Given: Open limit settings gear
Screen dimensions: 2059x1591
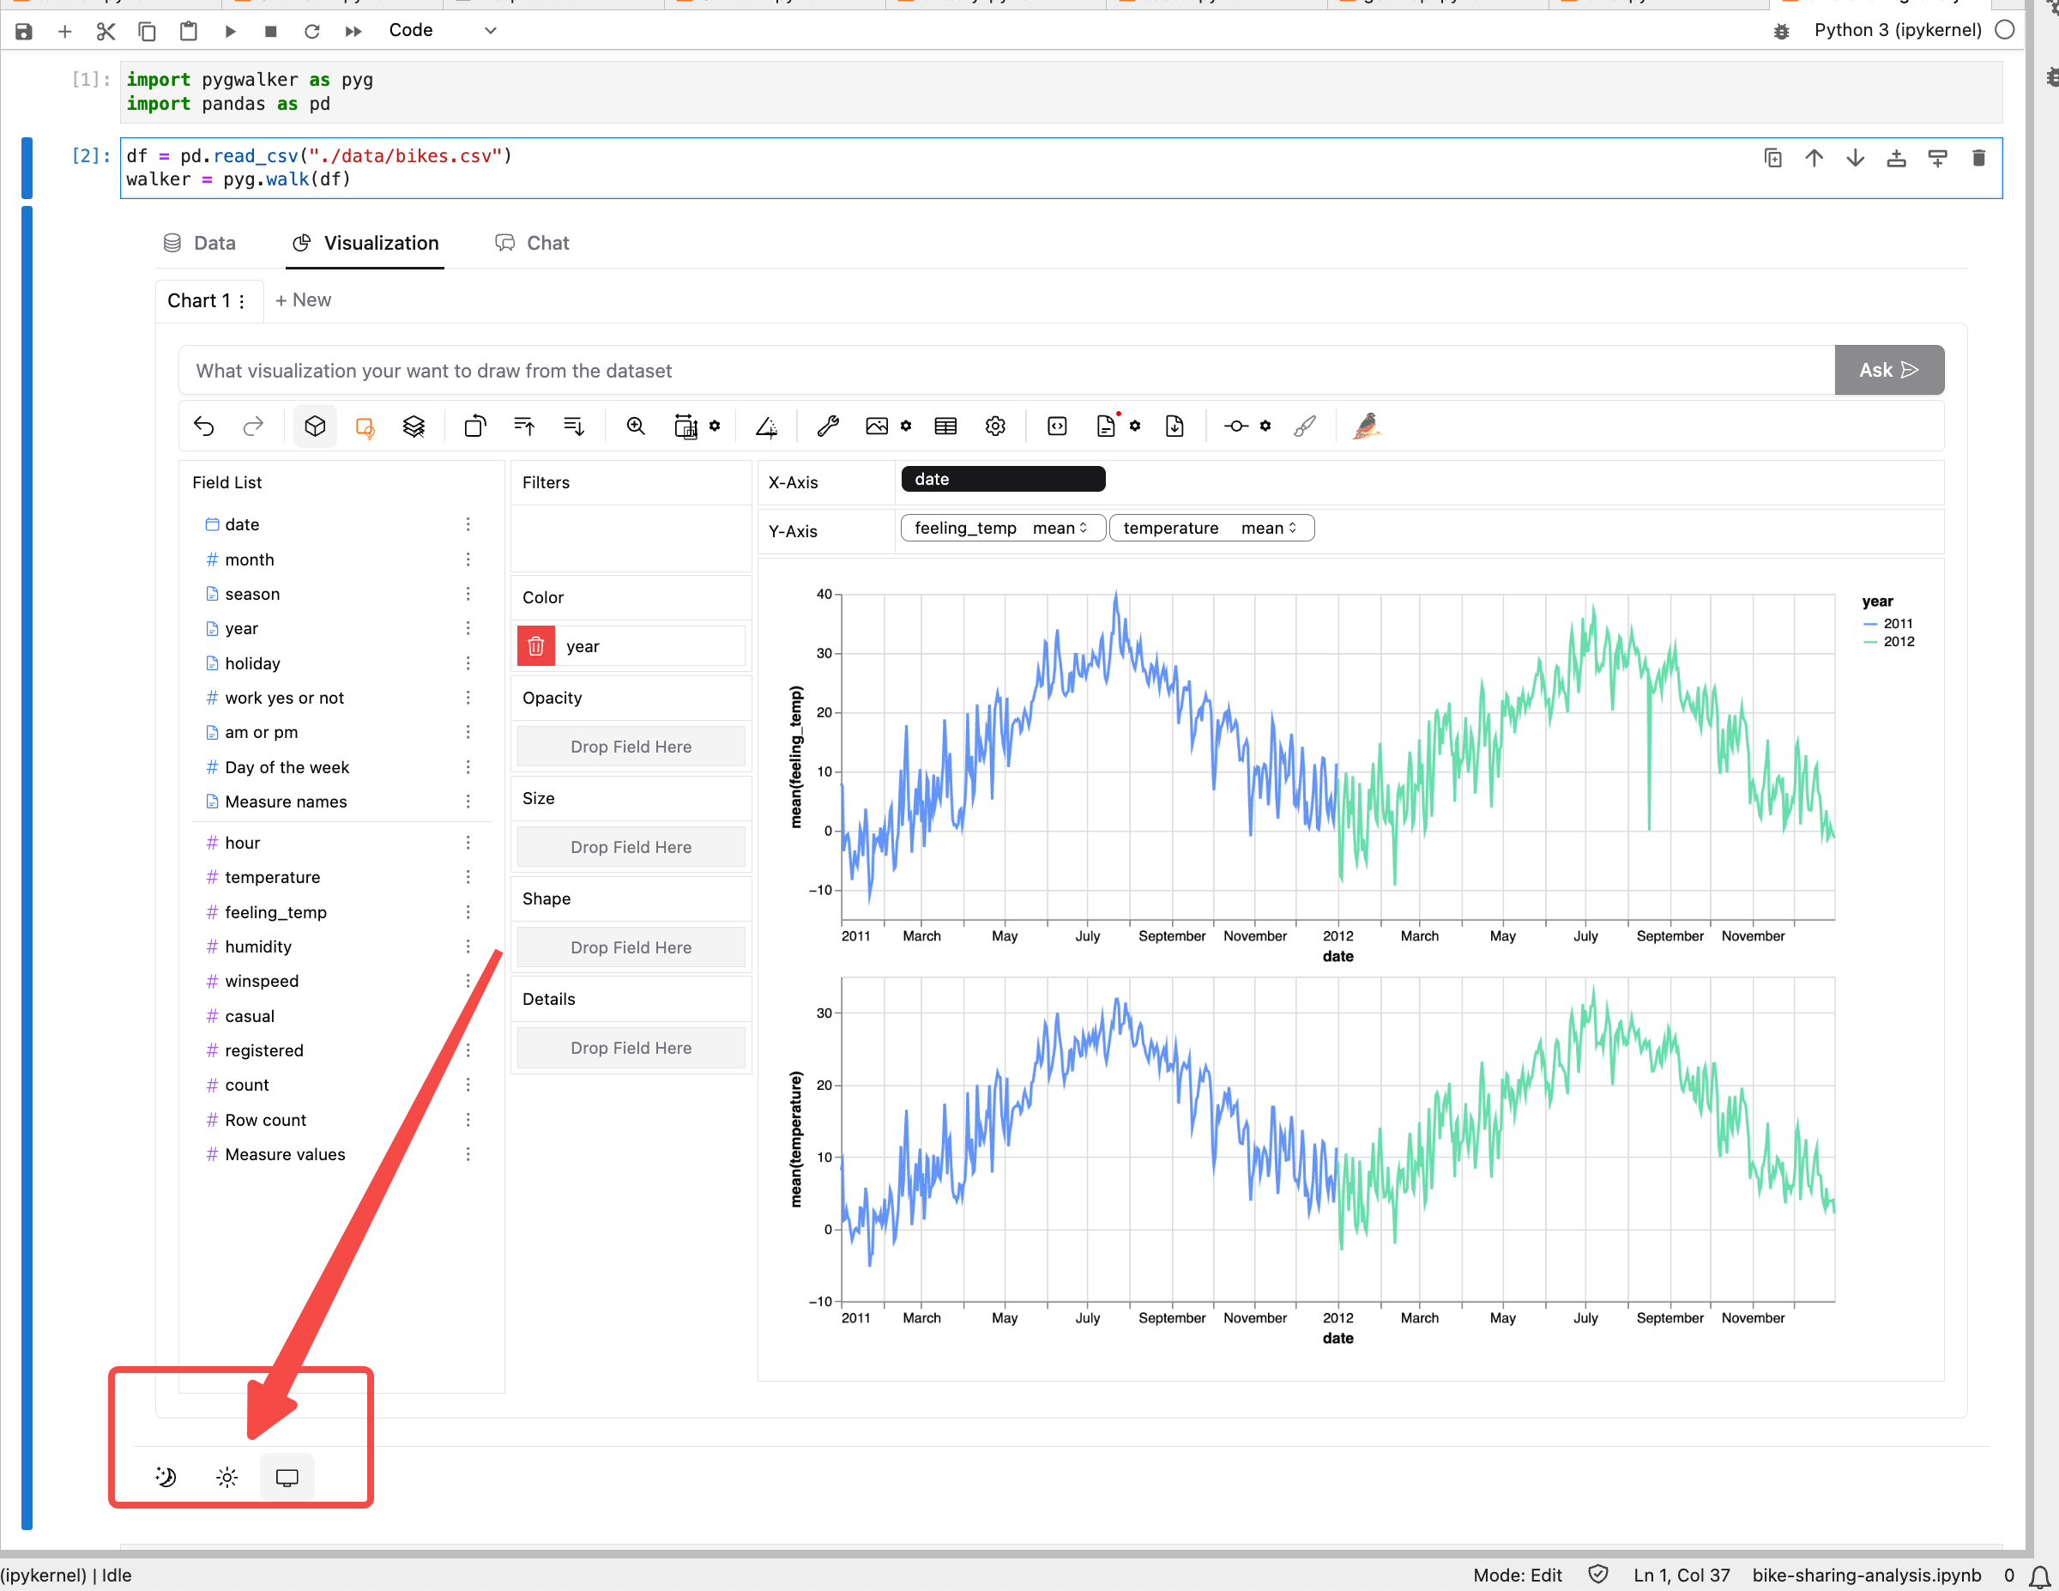Looking at the screenshot, I should point(1265,426).
